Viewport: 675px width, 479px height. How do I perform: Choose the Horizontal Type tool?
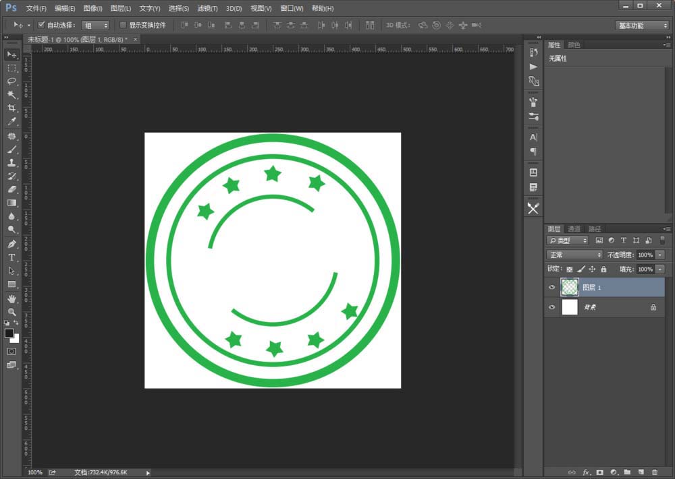pyautogui.click(x=11, y=257)
